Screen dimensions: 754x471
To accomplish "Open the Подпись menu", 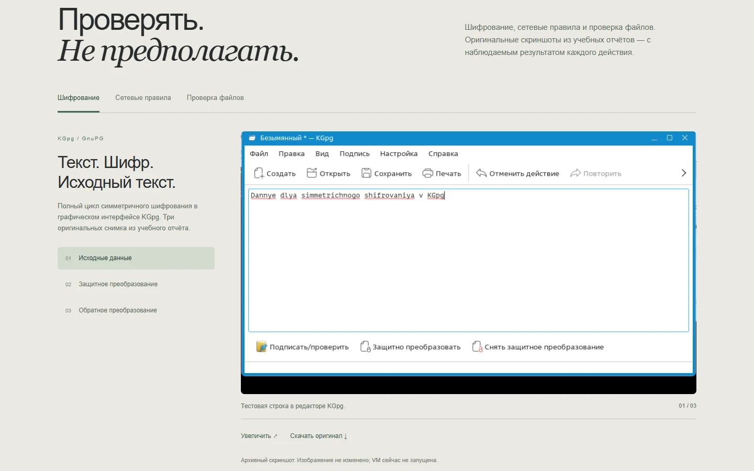I will pyautogui.click(x=354, y=154).
